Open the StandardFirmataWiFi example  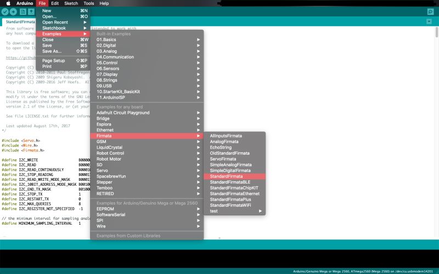[235, 205]
